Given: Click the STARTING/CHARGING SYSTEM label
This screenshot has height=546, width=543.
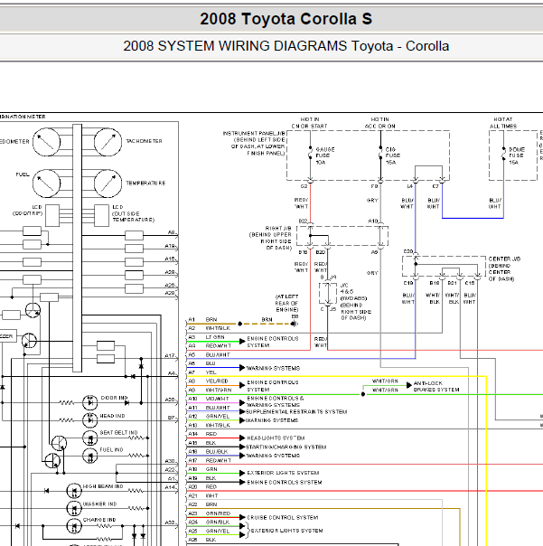Looking at the screenshot, I should [286, 447].
